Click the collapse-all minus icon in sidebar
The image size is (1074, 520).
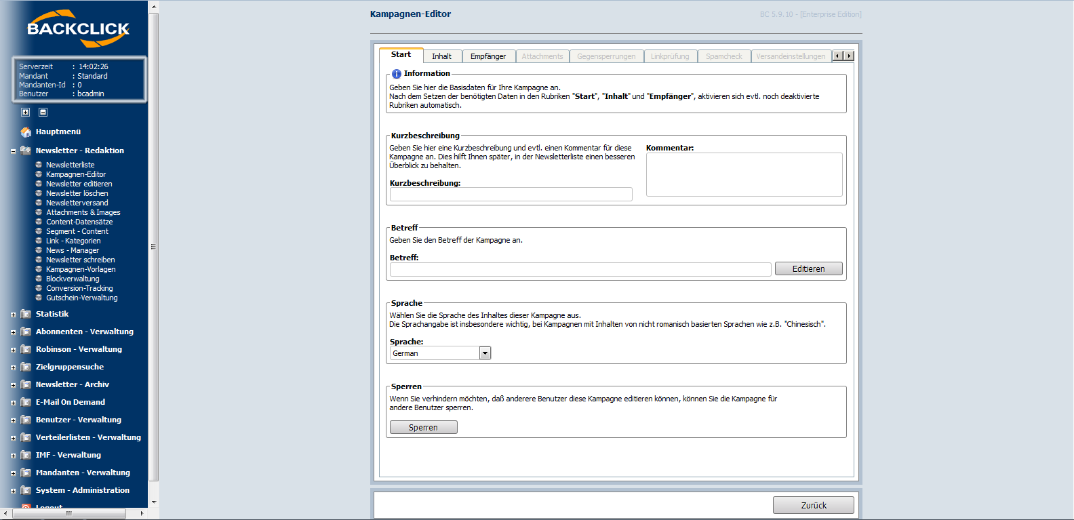click(x=43, y=113)
